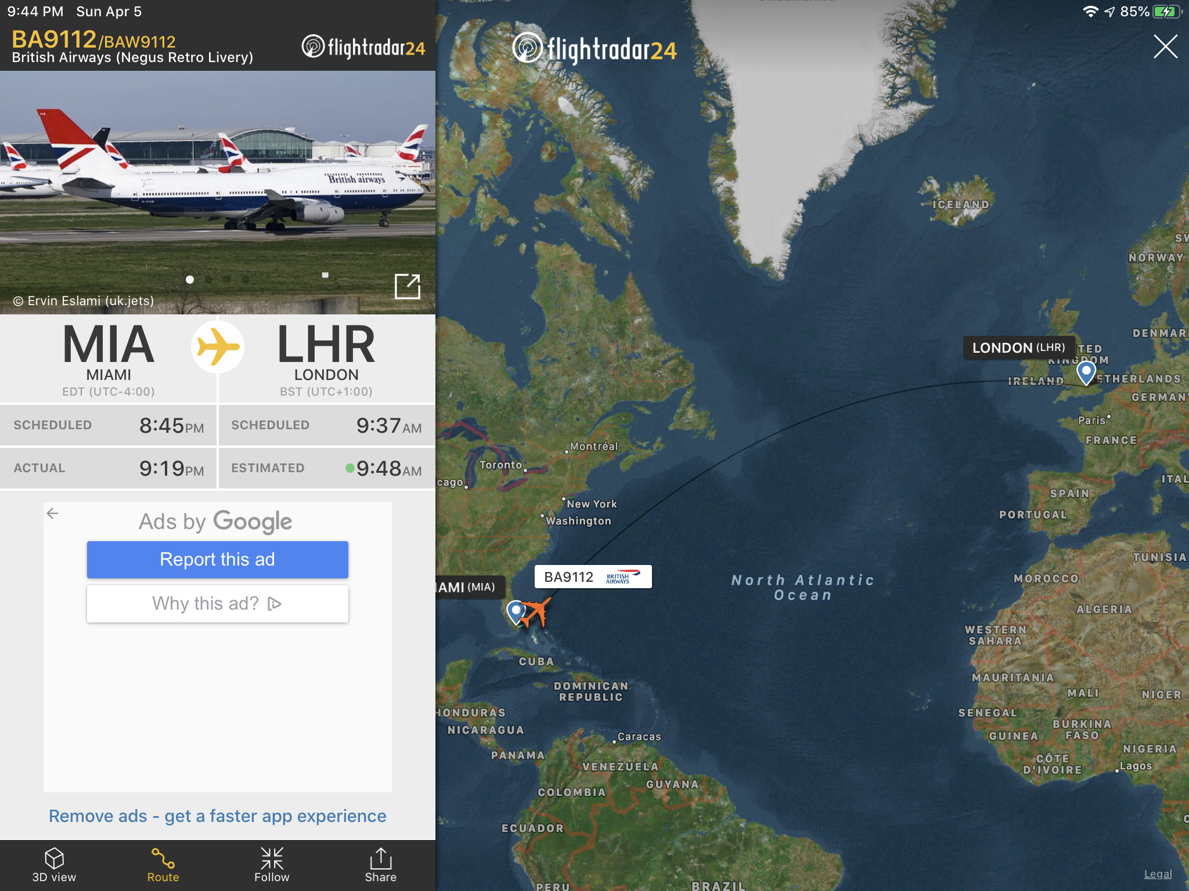Toggle the Route display
1189x891 pixels.
coord(163,865)
